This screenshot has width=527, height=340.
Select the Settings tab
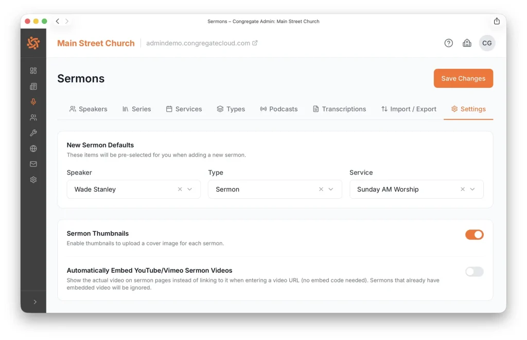[x=468, y=109]
